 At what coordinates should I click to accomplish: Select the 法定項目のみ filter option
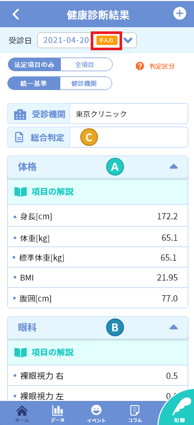point(34,65)
